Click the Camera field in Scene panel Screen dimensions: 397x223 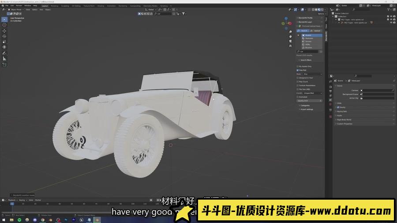377,90
